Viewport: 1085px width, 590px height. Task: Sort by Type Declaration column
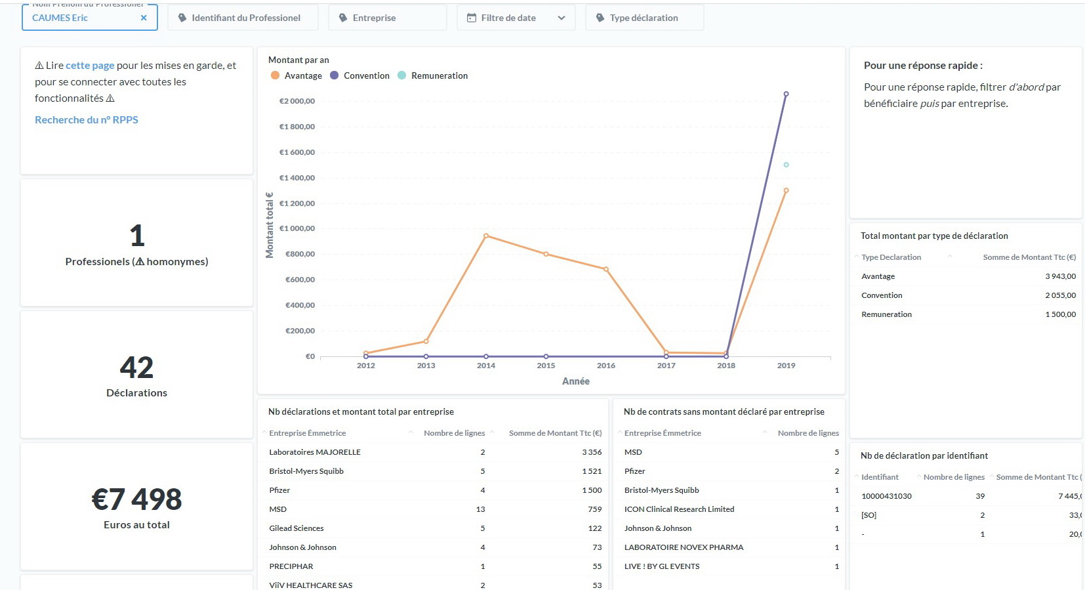891,257
